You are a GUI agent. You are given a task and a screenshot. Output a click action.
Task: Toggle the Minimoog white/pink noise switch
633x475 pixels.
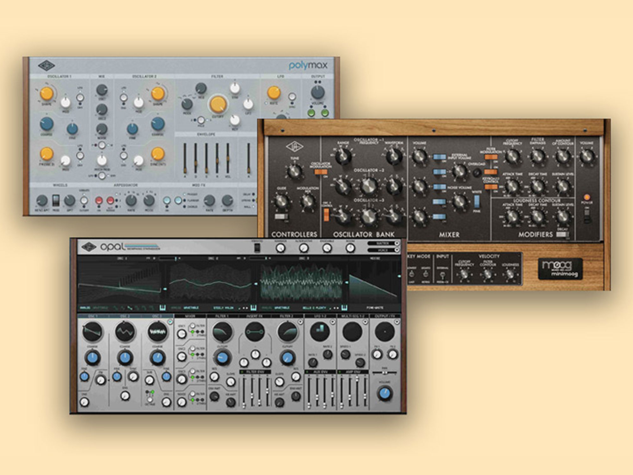pyautogui.click(x=477, y=201)
